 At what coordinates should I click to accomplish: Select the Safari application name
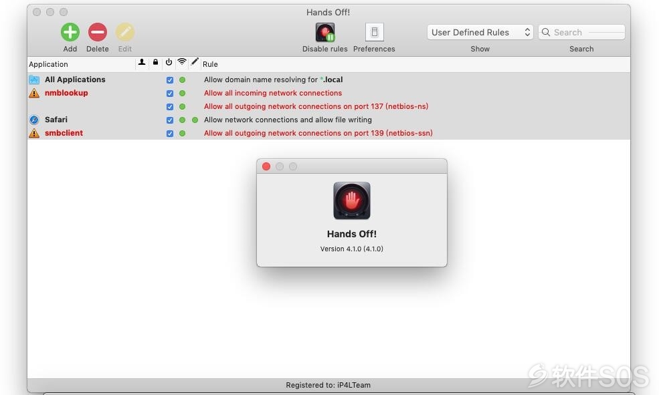[x=56, y=120]
